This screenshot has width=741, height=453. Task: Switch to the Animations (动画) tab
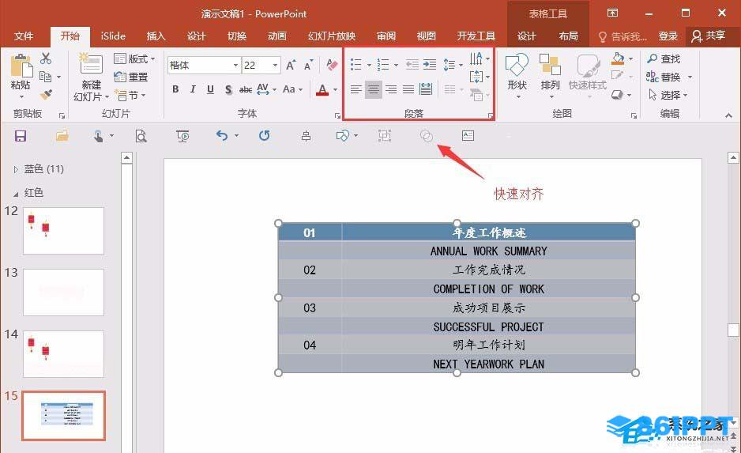(x=277, y=36)
